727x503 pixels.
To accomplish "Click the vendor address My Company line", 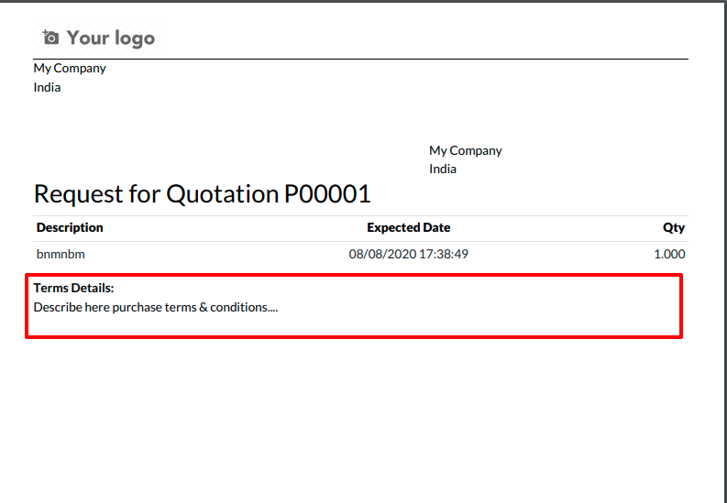I will point(465,150).
